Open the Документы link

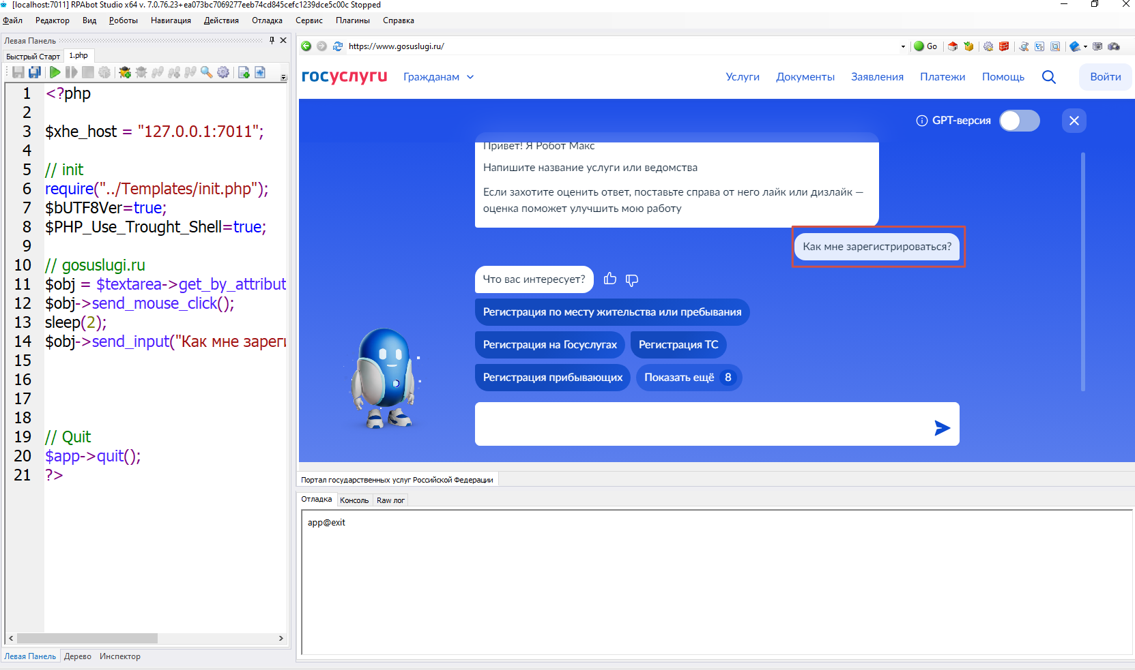pos(805,77)
